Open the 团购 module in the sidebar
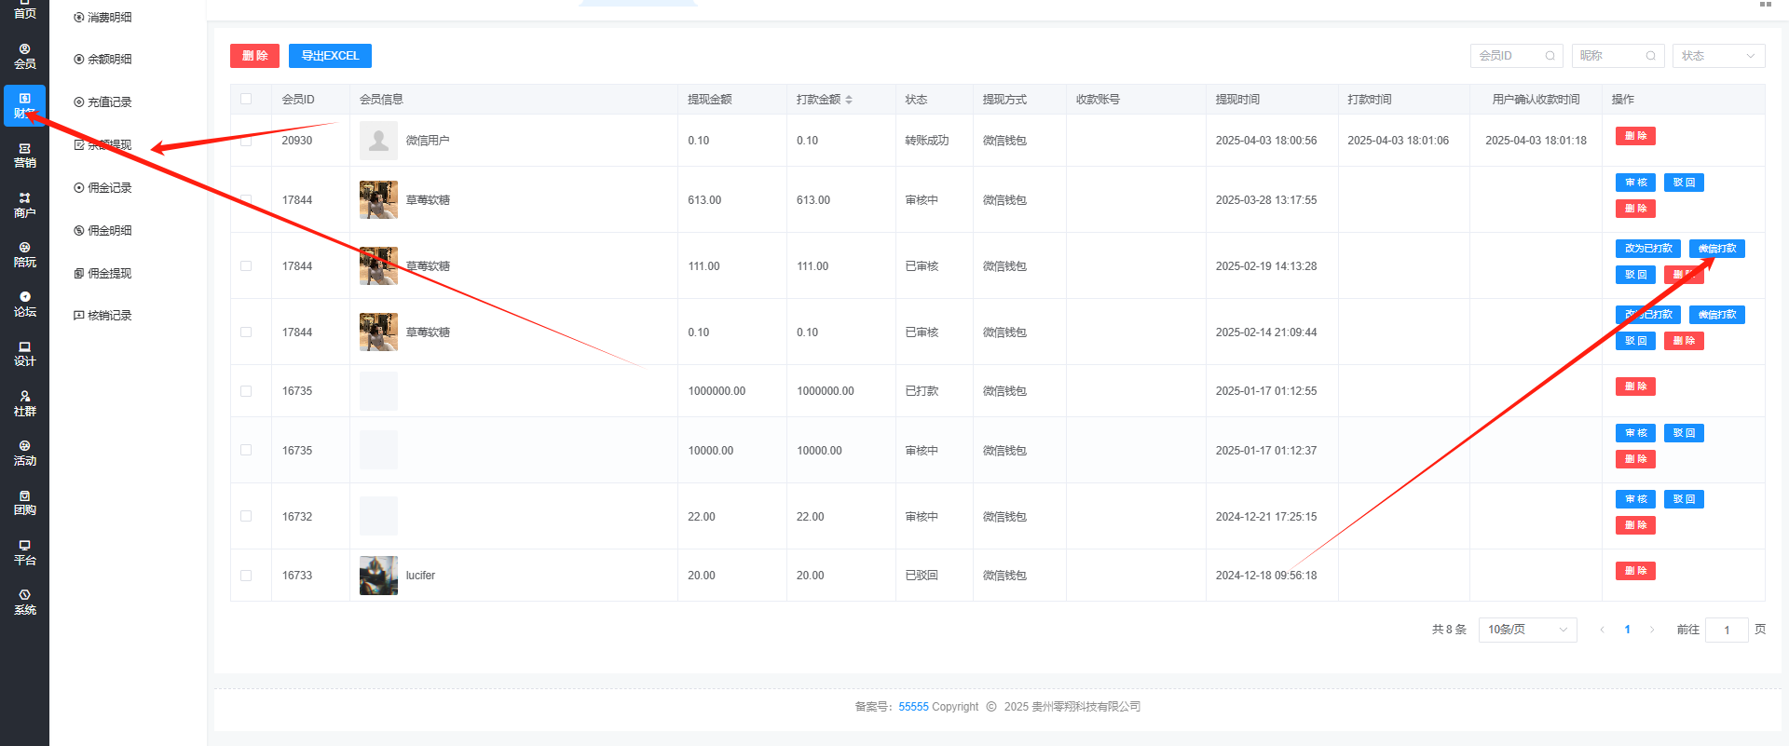This screenshot has height=746, width=1789. coord(24,503)
